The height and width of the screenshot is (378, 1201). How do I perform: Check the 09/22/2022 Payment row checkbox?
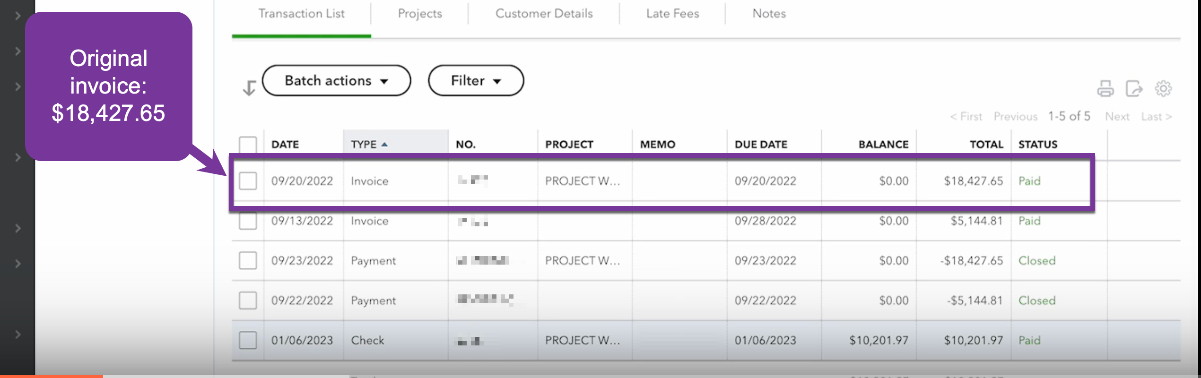(x=248, y=301)
